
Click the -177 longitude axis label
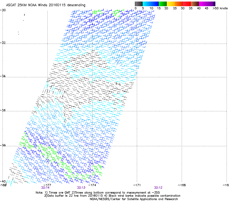[x=47, y=185]
